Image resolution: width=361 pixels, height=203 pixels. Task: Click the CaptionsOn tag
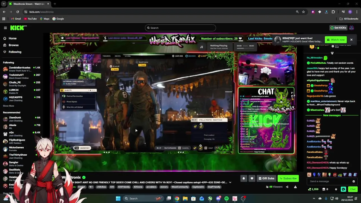pos(198,187)
